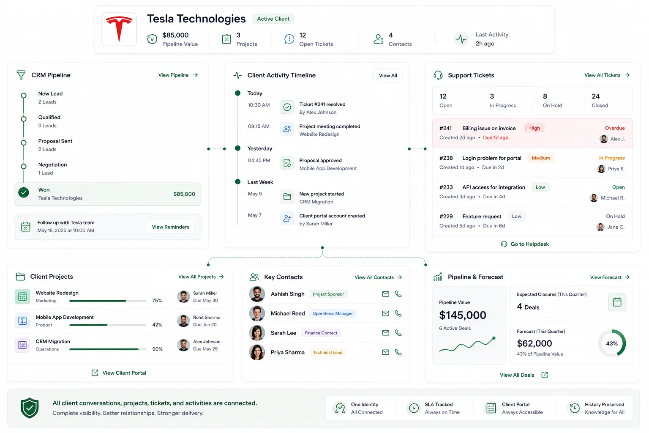Open View Forecast link
649x433 pixels.
(x=610, y=277)
